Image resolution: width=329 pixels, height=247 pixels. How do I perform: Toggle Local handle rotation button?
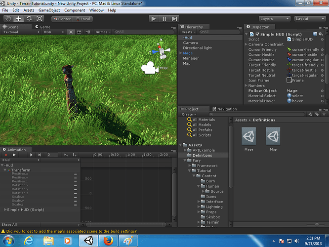[83, 19]
